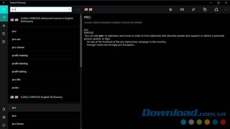
Task: Open the "profit-making" entry
Action: pos(45,55)
